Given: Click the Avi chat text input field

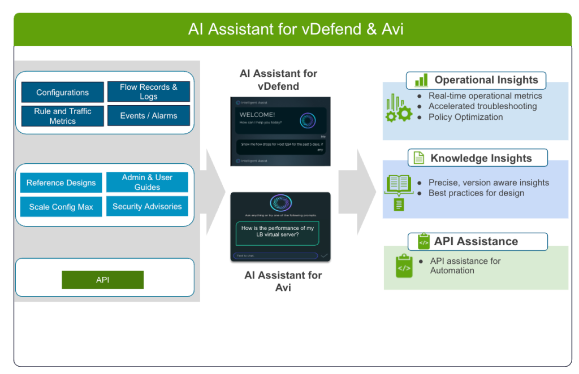Looking at the screenshot, I should click(275, 255).
